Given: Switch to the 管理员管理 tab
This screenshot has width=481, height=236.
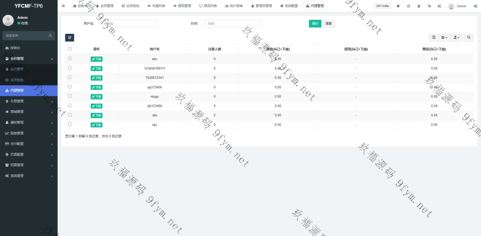Looking at the screenshot, I should pyautogui.click(x=262, y=6).
